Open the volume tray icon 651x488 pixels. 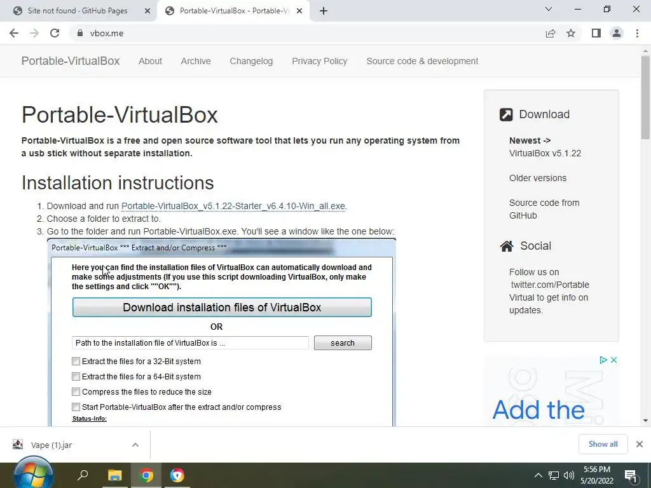[x=569, y=475]
